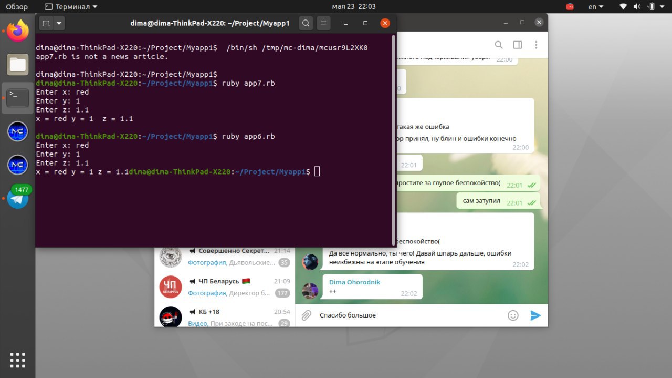
Task: Open the red tray notification icon
Action: click(570, 7)
